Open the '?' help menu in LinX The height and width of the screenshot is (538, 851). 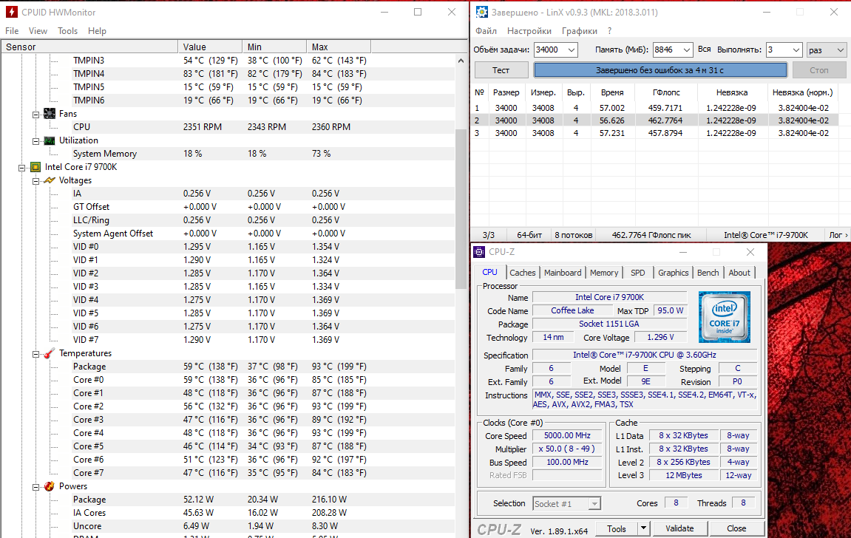click(x=609, y=31)
